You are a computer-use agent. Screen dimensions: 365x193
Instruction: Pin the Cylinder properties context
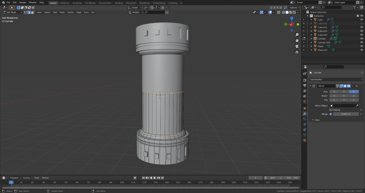point(361,73)
